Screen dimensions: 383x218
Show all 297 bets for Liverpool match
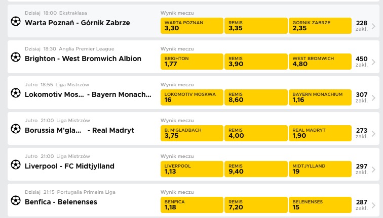(x=373, y=170)
